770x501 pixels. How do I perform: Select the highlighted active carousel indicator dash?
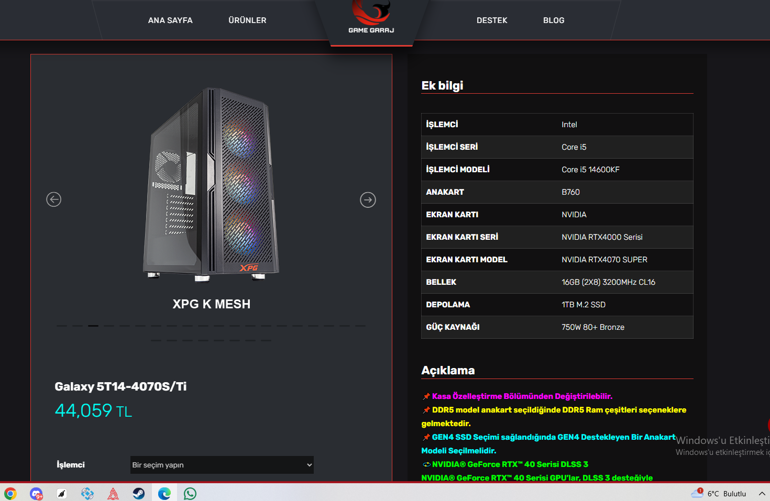pyautogui.click(x=93, y=326)
